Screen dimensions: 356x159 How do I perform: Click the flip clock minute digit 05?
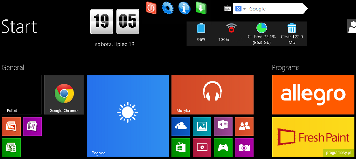pyautogui.click(x=128, y=22)
